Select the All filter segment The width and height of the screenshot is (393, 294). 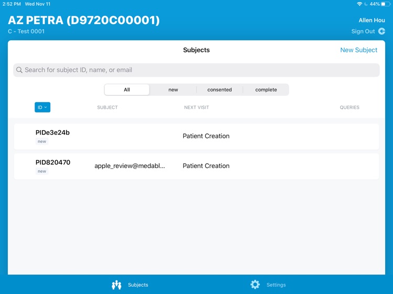click(x=127, y=89)
